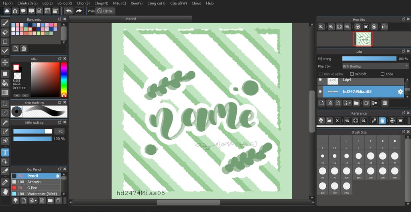Open the Cửa sổ(W) menu
411x212 pixels.
tap(179, 3)
